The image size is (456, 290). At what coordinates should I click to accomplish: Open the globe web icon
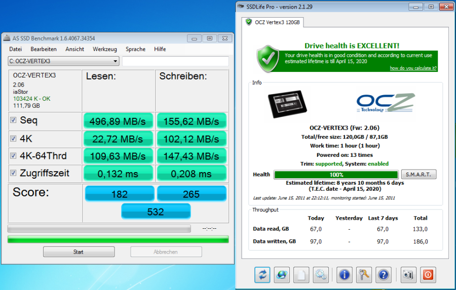coord(282,275)
